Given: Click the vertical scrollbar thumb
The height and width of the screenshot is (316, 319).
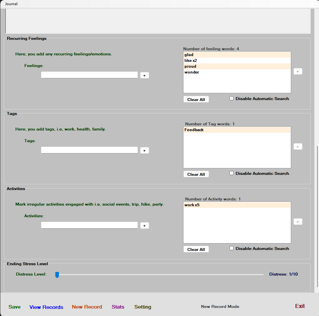Looking at the screenshot, I should pos(317,216).
